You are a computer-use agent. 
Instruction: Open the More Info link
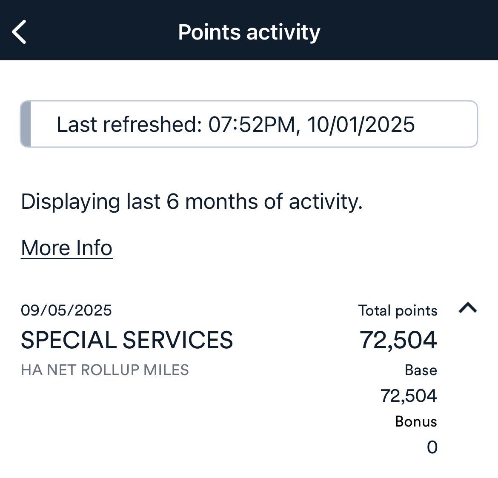(x=67, y=248)
